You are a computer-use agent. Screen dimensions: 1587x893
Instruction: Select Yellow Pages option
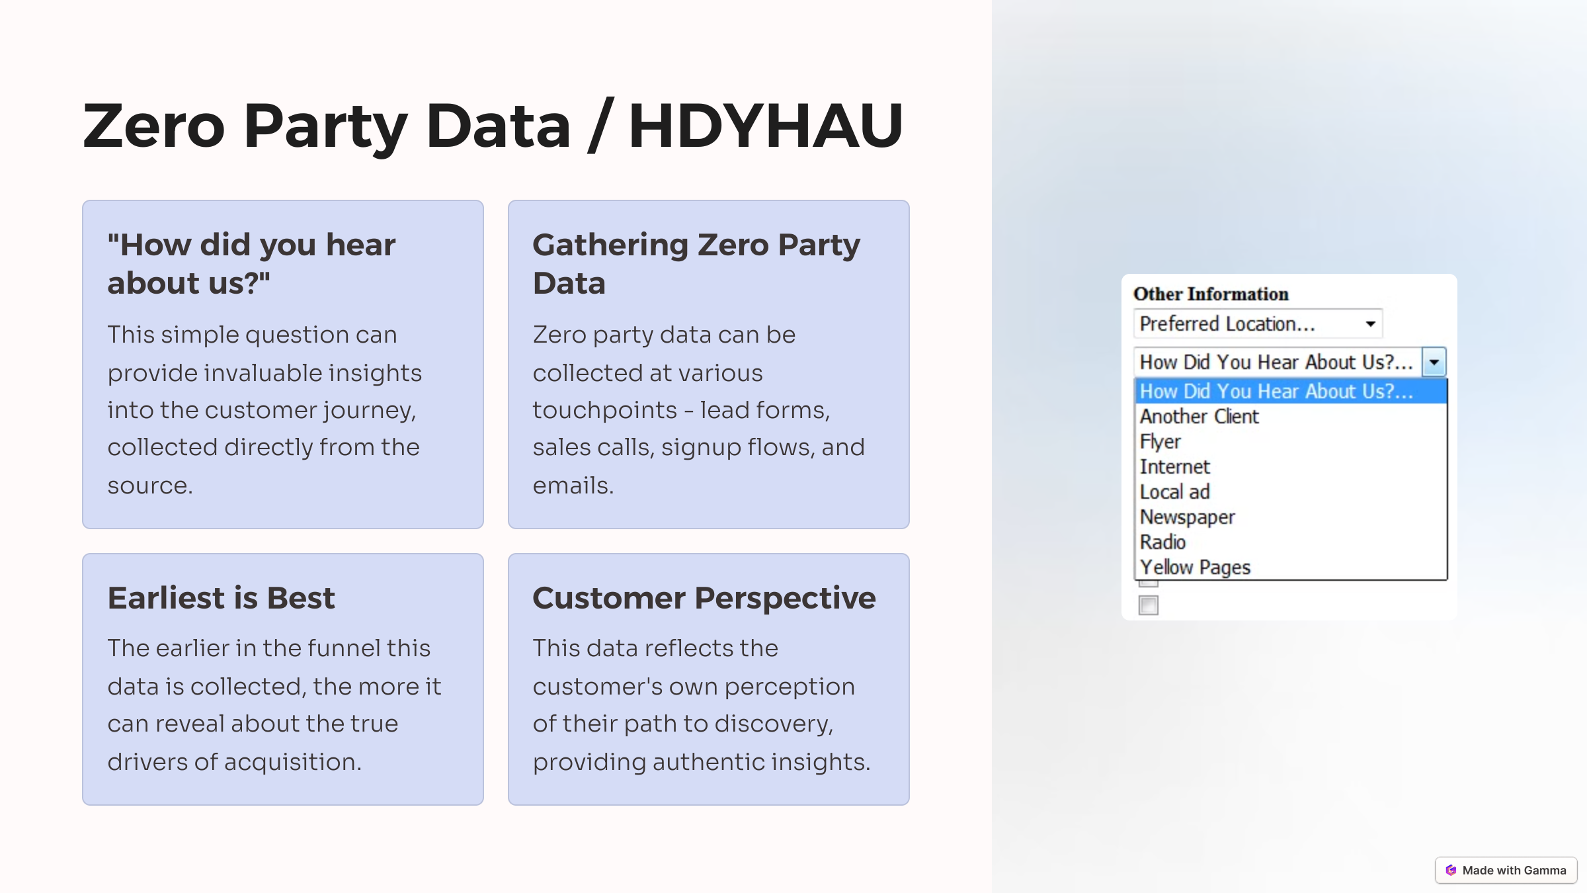pos(1291,567)
